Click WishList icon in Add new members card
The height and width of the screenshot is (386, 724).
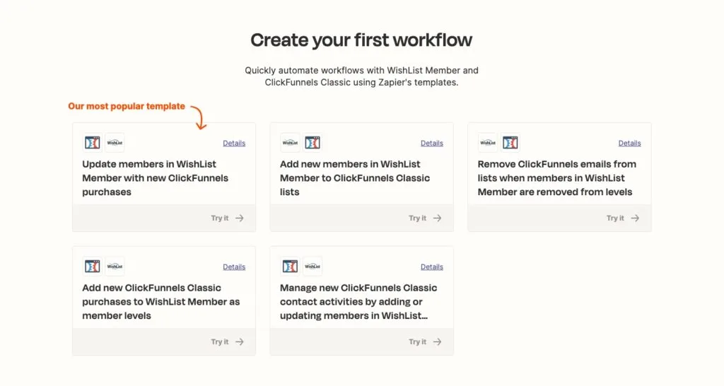point(290,143)
